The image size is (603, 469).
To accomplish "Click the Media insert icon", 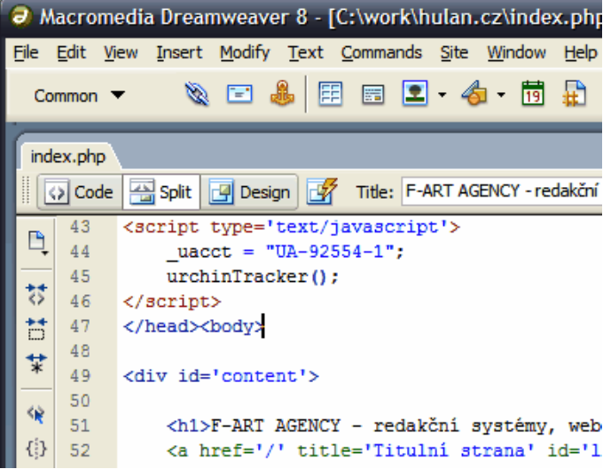I will pyautogui.click(x=474, y=93).
